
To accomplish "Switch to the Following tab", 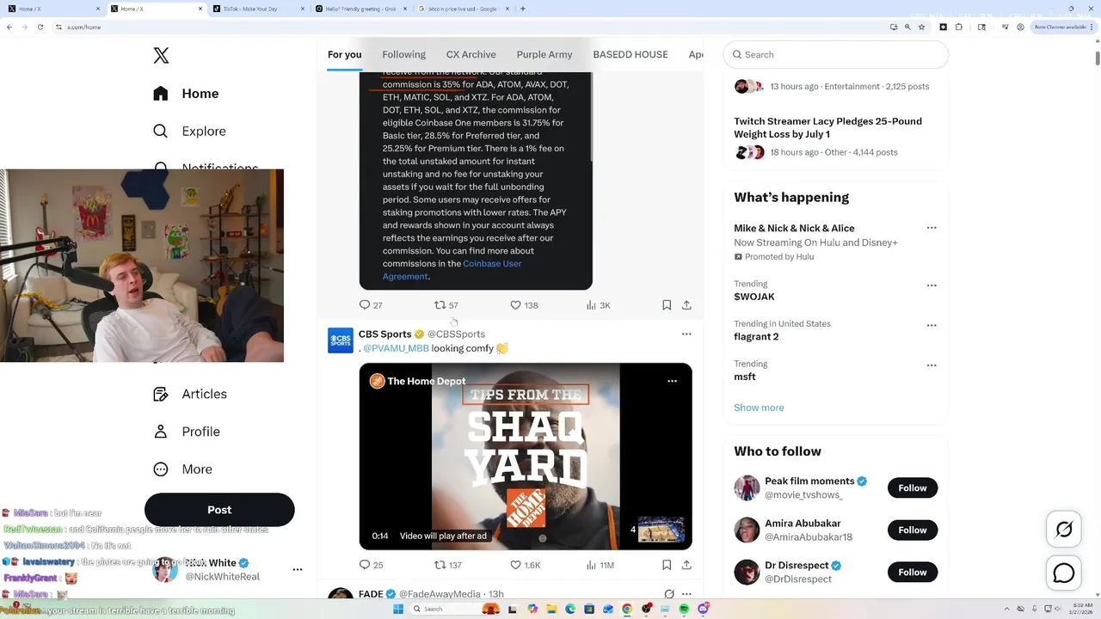I will click(x=403, y=55).
